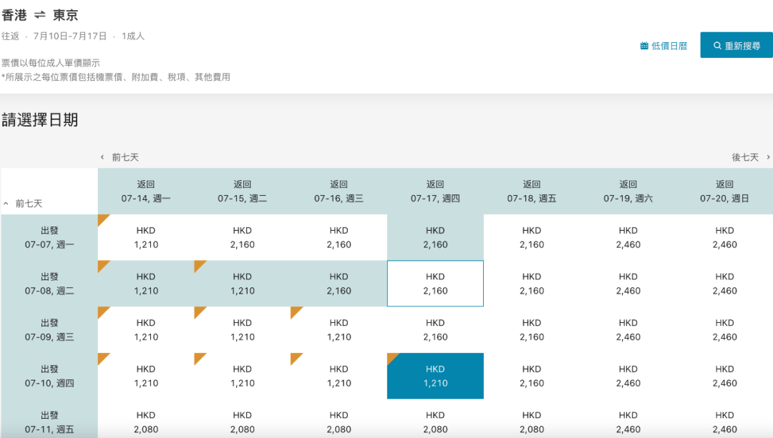Choose fare depart 07-09 return 07-17 HKD 2,160

coord(435,329)
